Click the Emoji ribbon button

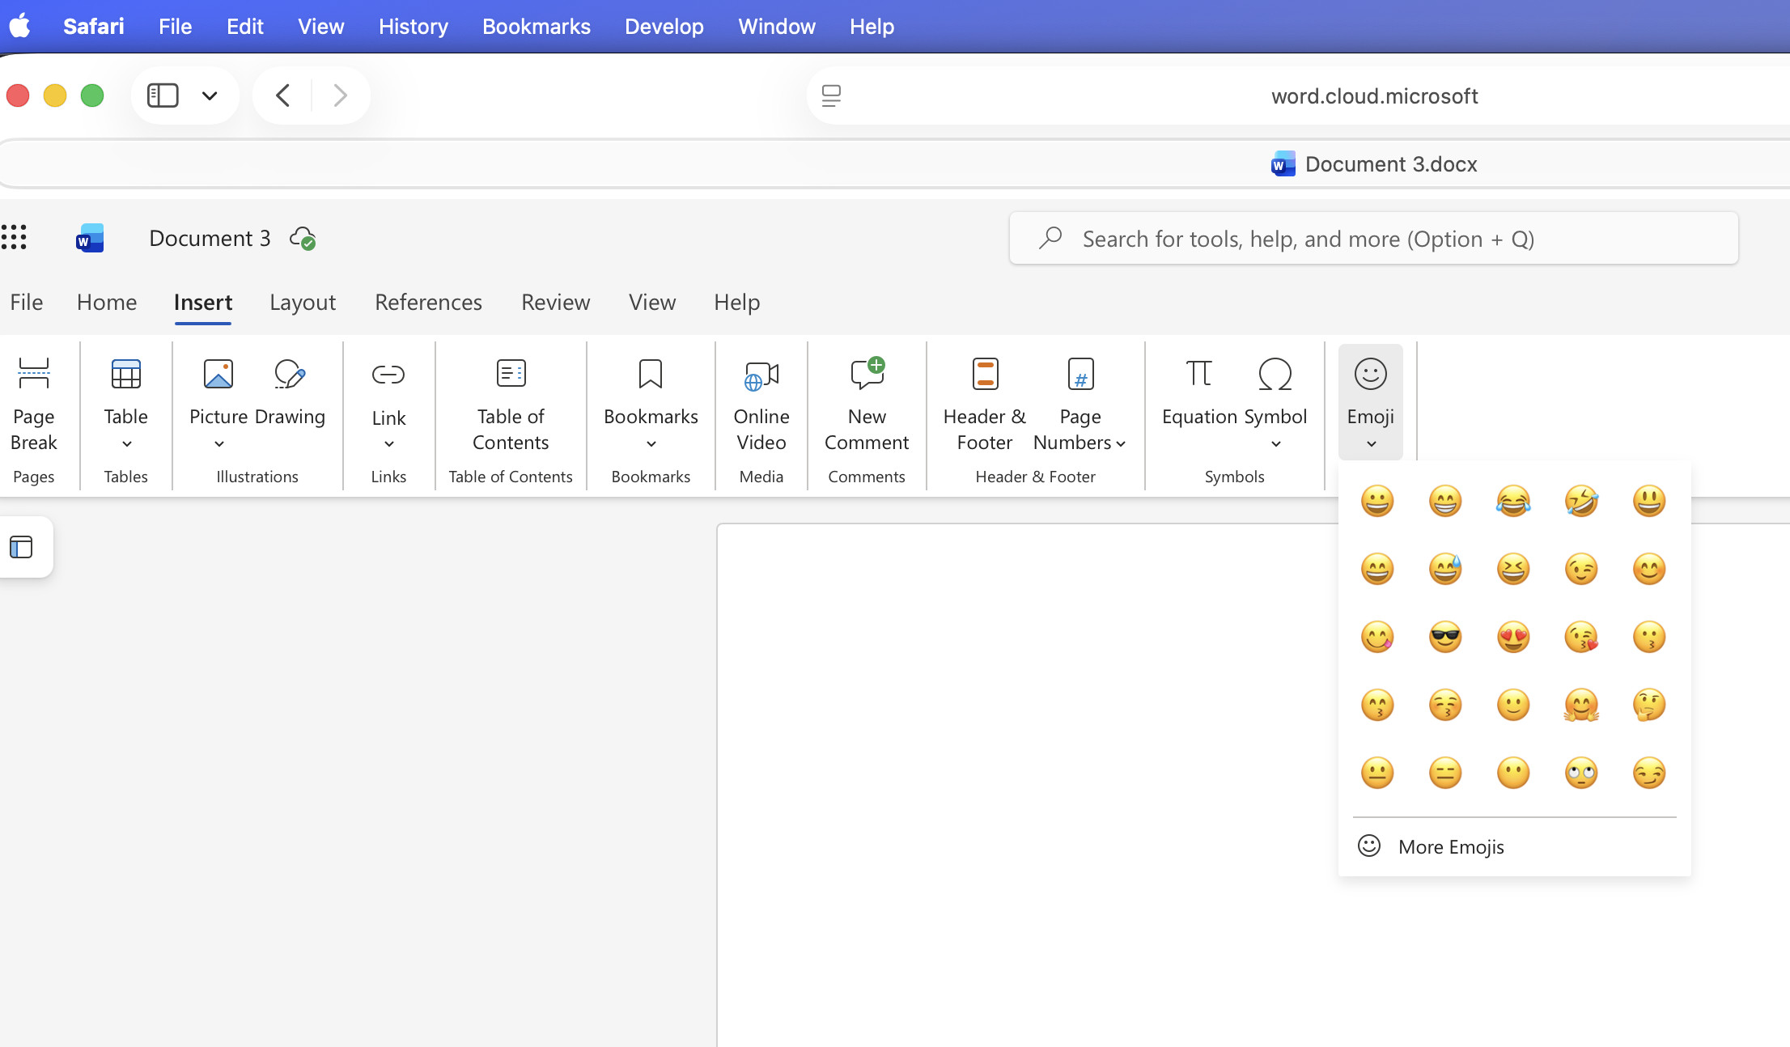(x=1370, y=401)
